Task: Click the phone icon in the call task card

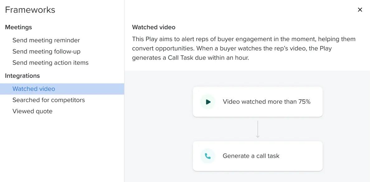Action: tap(208, 156)
